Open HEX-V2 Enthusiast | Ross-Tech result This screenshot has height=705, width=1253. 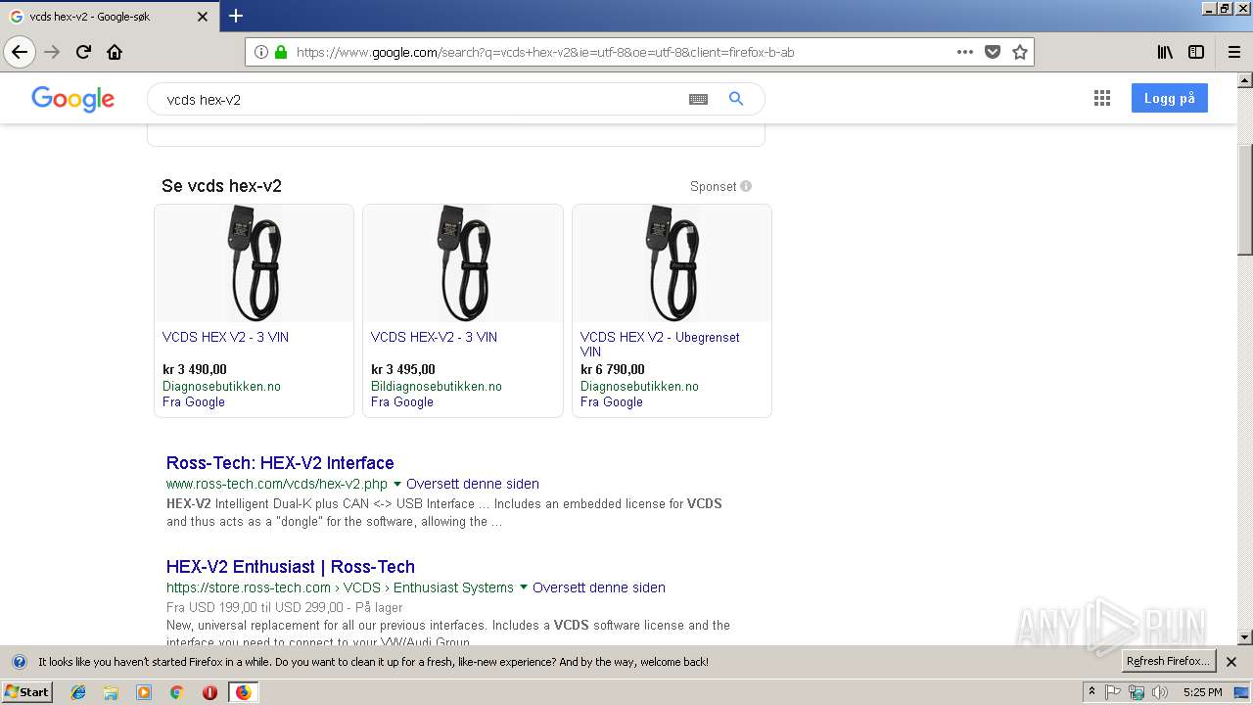[291, 567]
